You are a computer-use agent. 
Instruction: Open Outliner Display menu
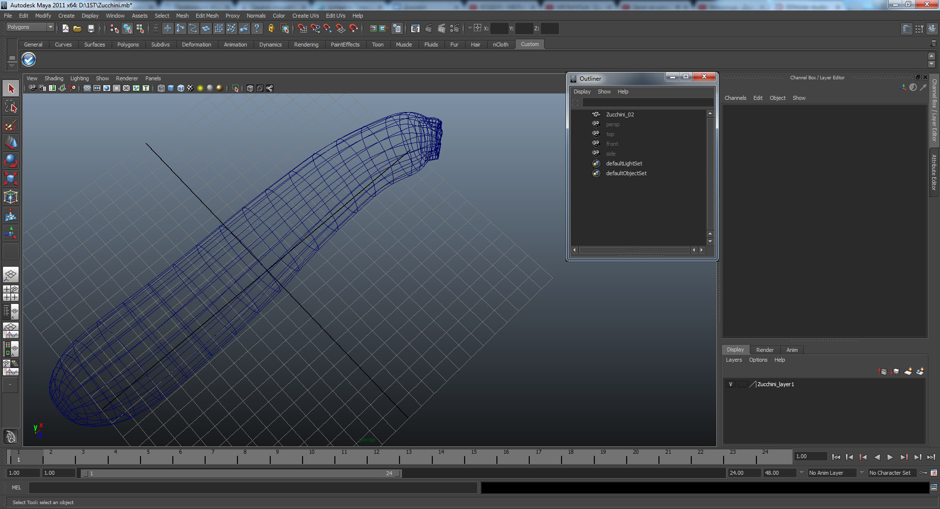click(x=582, y=92)
